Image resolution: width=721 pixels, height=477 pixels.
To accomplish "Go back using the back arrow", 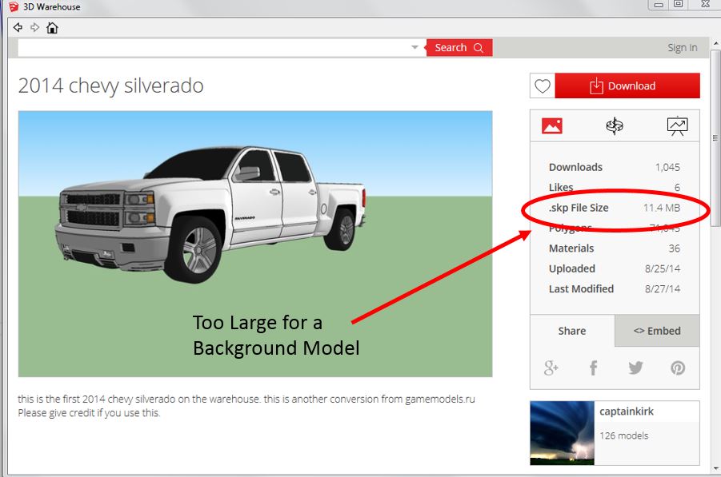I will (x=18, y=27).
